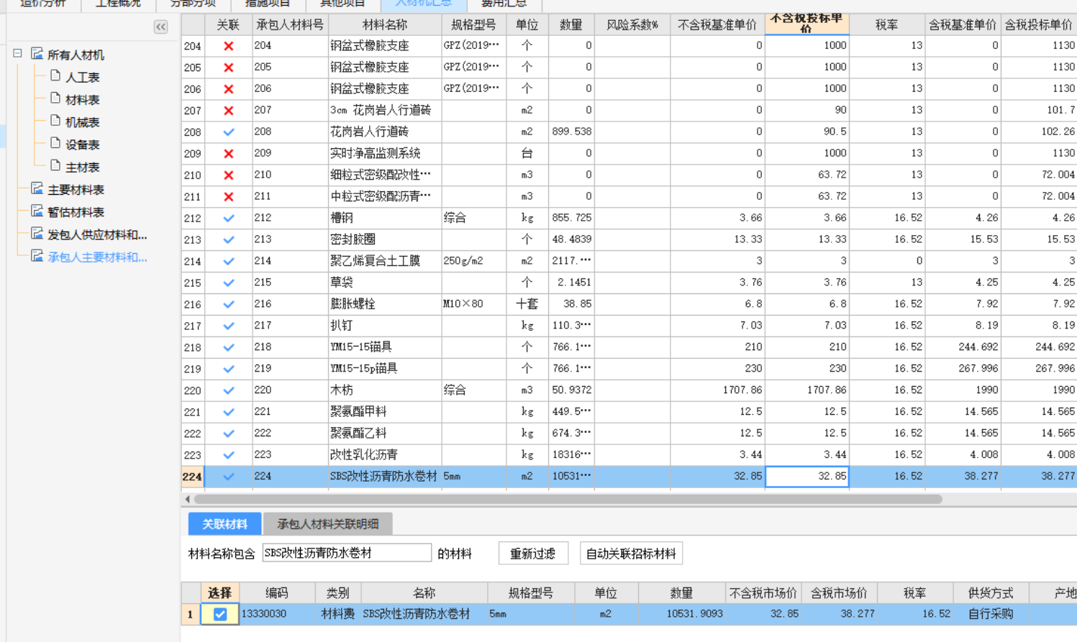The width and height of the screenshot is (1077, 642).
Task: Click blue check link mark for row 213
Action: point(228,239)
